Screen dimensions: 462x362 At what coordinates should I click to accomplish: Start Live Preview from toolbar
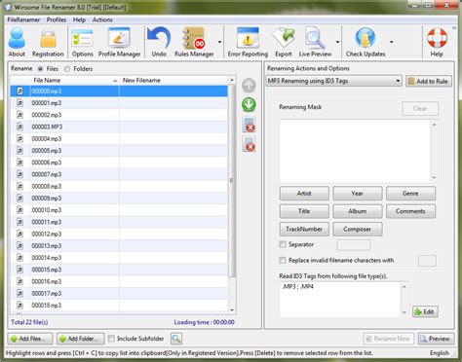tap(315, 42)
